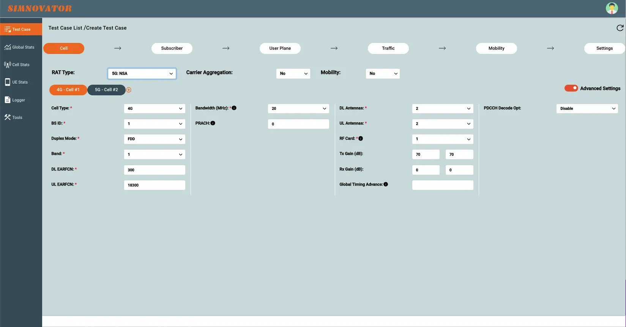Image resolution: width=626 pixels, height=327 pixels.
Task: Toggle the Advanced Settings switch
Action: pyautogui.click(x=571, y=88)
